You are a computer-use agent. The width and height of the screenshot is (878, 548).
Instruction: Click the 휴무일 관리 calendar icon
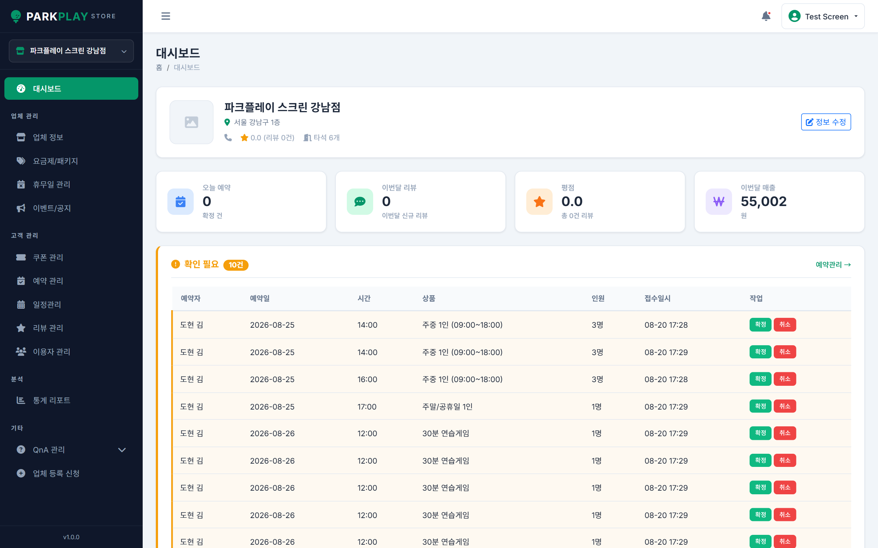(x=21, y=184)
